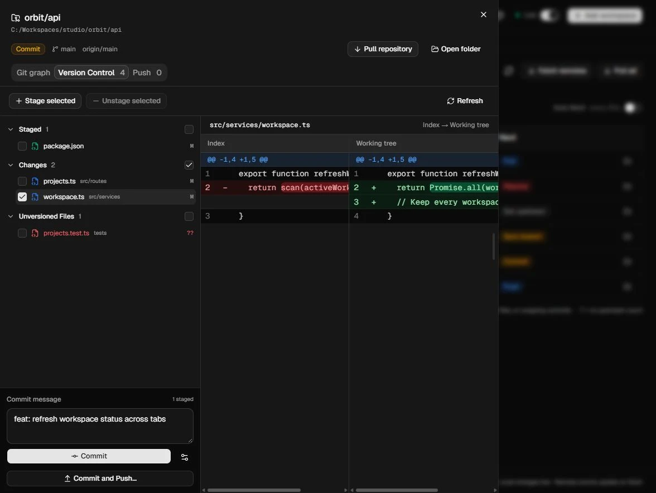Click the added comment line Keep every workspace
Screen dimensions: 656x493
(x=423, y=202)
